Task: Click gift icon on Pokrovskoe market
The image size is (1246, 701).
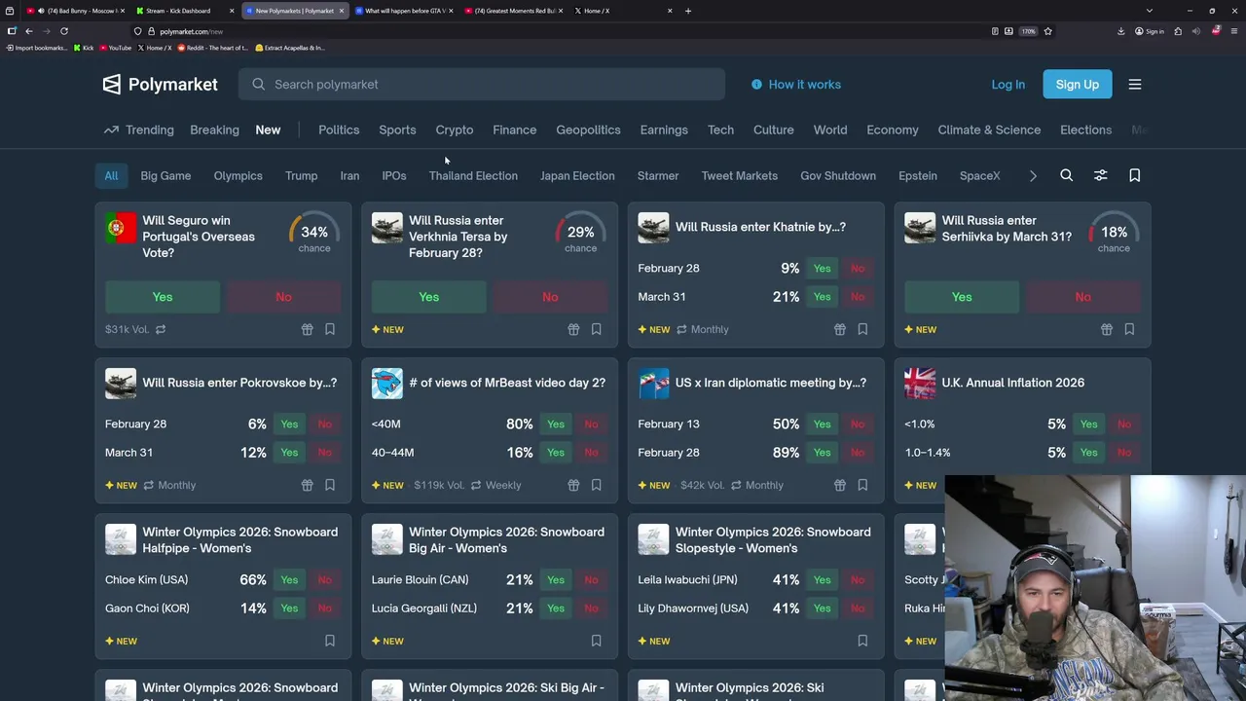Action: coord(307,485)
